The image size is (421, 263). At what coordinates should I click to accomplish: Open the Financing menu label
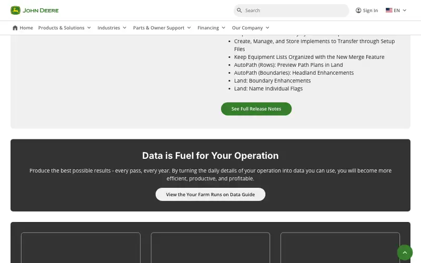coord(208,28)
